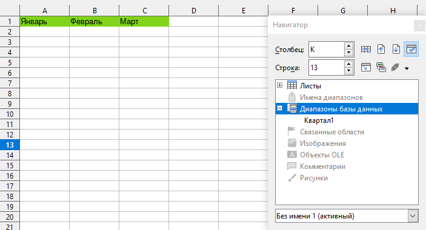Screen dimensions: 426x230
Task: Collapse the Диапазоны базы данных node
Action: [x=279, y=108]
